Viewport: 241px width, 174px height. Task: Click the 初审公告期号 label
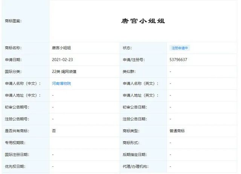point(17,107)
